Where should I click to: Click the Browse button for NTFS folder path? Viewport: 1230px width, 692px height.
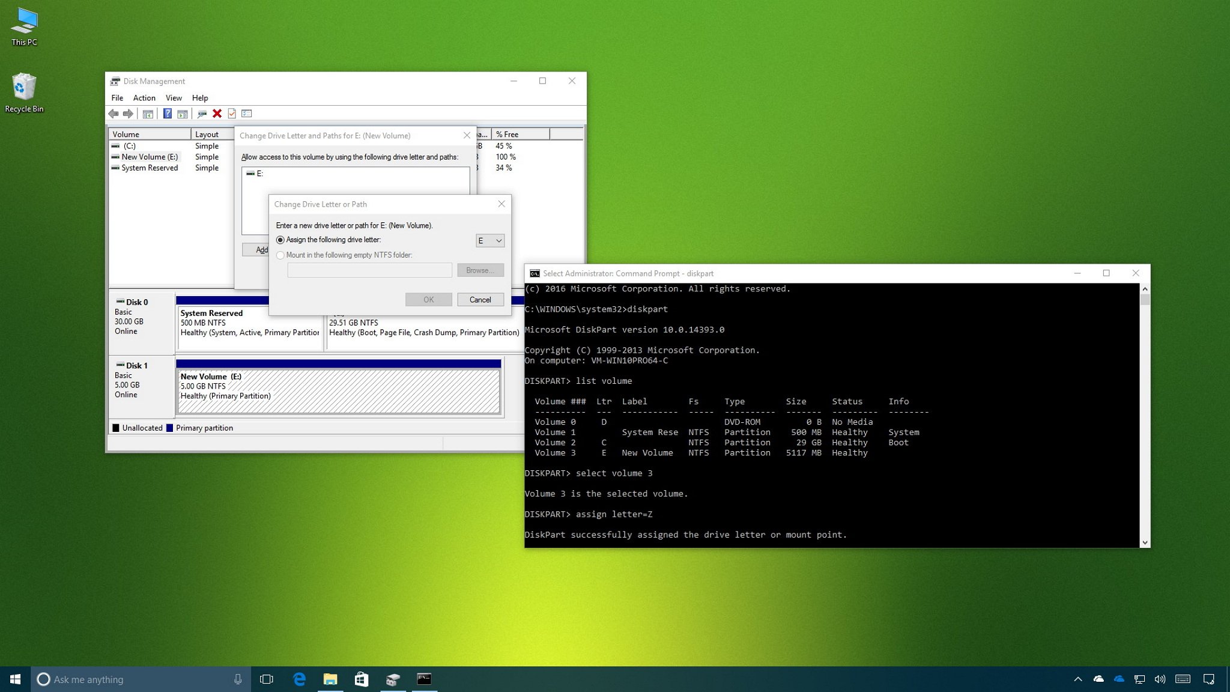480,270
